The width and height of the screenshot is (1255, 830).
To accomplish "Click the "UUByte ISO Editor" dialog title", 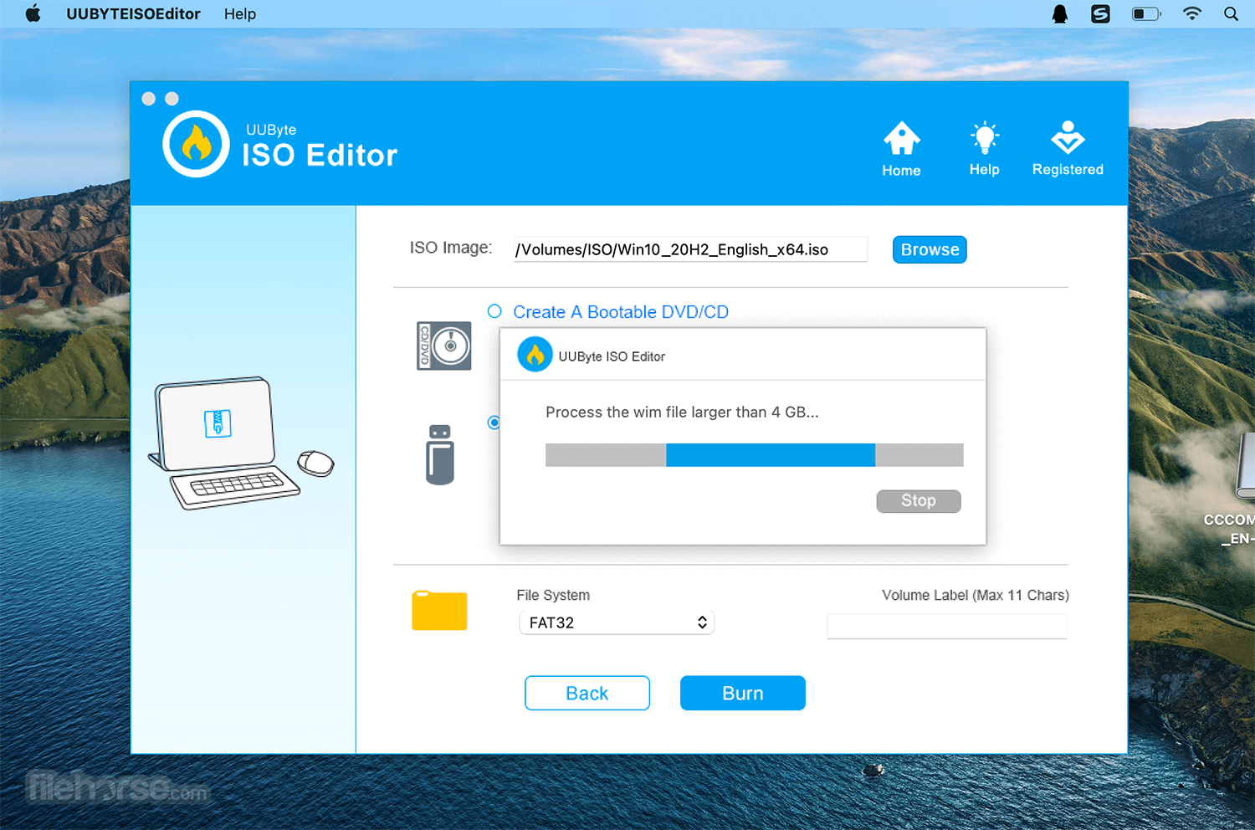I will pyautogui.click(x=612, y=356).
